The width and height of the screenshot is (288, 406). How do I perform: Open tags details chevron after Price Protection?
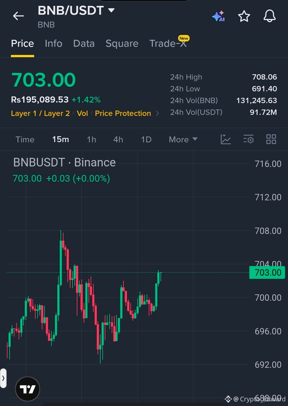[157, 114]
